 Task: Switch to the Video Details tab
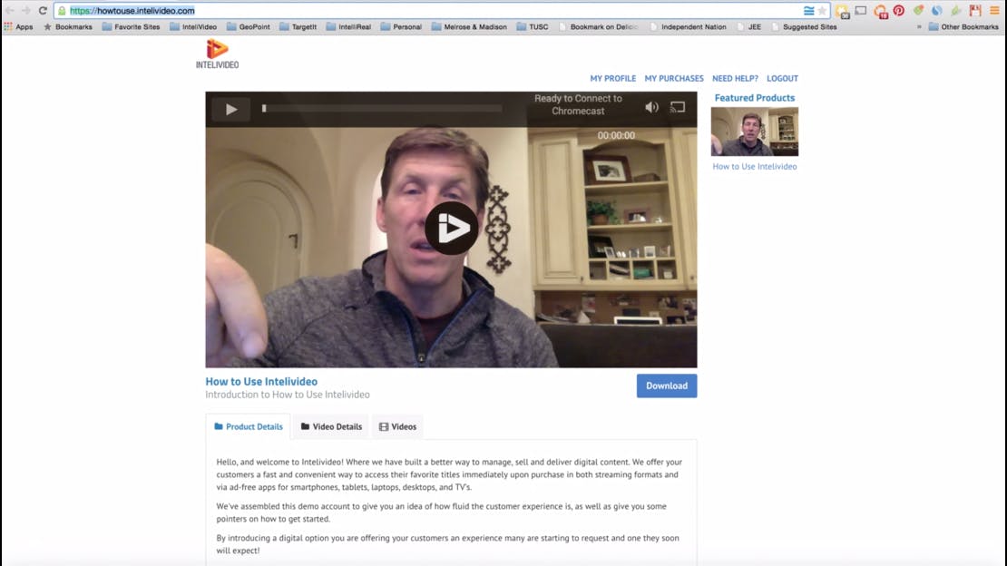[x=331, y=426]
